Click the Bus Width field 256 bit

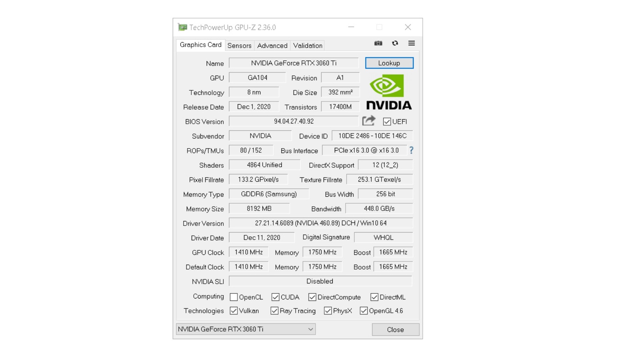[x=385, y=194]
